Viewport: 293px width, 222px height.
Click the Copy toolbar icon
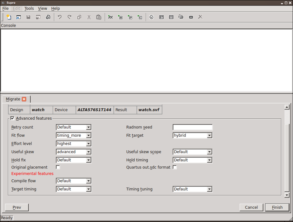pyautogui.click(x=79, y=17)
